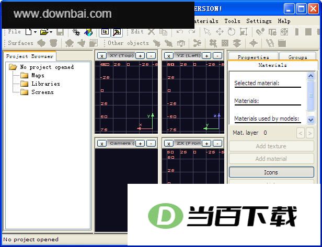Zoom in XY (Top) view with plus
322x247 pixels.
[x=140, y=55]
